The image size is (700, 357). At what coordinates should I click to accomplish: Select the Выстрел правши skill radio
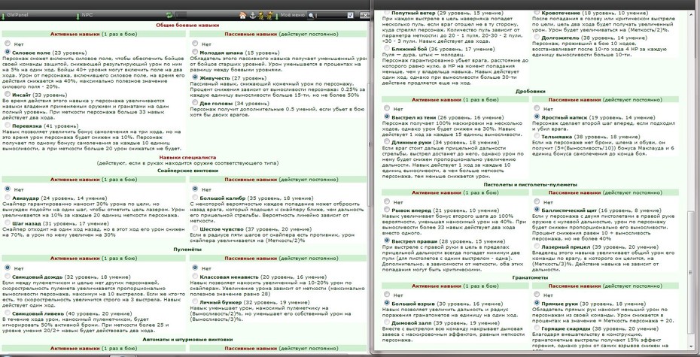point(387,241)
